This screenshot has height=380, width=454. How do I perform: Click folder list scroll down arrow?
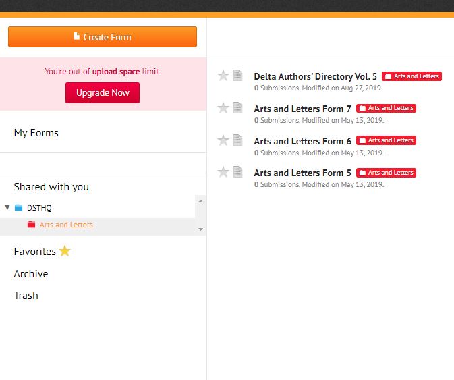200,229
